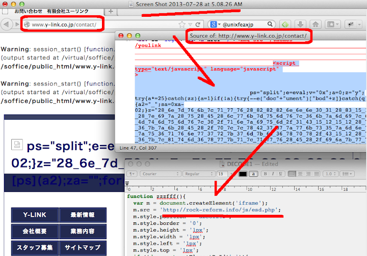Open the 会社概要 navigation button
Viewport: 367px width, 256px height.
(x=35, y=231)
